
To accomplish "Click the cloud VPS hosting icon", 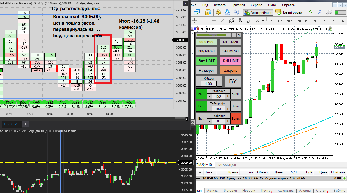I will (227, 12).
